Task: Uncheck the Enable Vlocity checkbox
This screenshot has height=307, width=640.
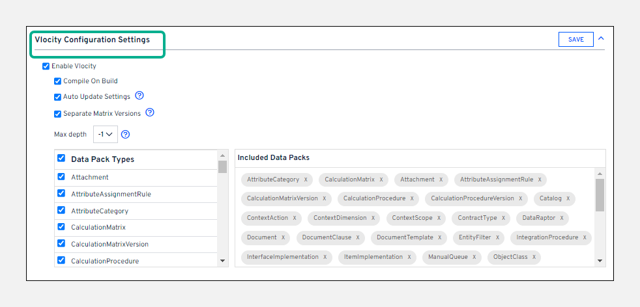Action: (x=46, y=66)
